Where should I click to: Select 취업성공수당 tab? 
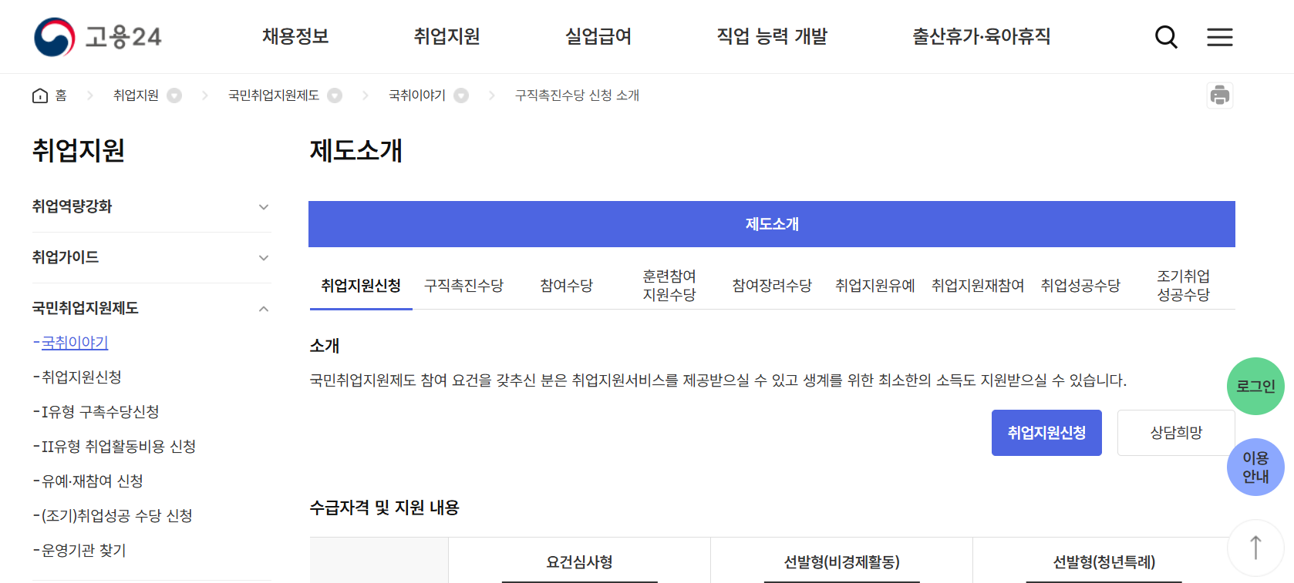point(1080,286)
